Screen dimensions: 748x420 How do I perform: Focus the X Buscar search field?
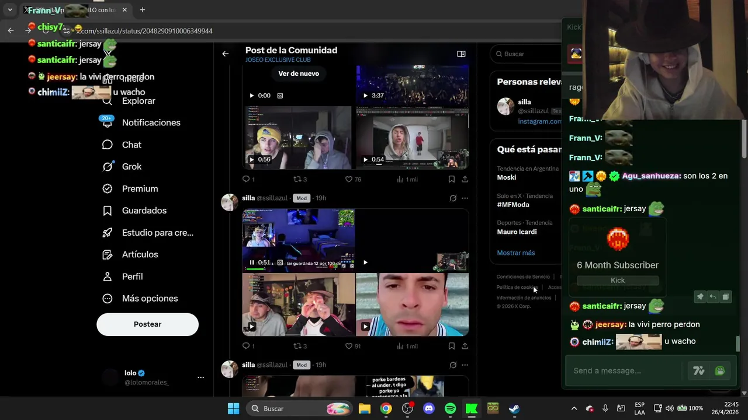pos(526,54)
